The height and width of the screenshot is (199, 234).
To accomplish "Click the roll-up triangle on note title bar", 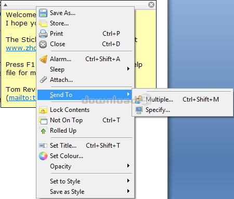I will pyautogui.click(x=6, y=5).
